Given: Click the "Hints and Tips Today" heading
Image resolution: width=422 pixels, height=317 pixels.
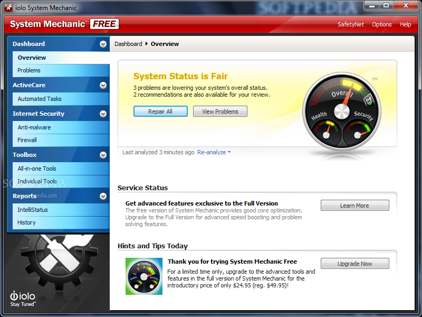Looking at the screenshot, I should click(x=152, y=246).
